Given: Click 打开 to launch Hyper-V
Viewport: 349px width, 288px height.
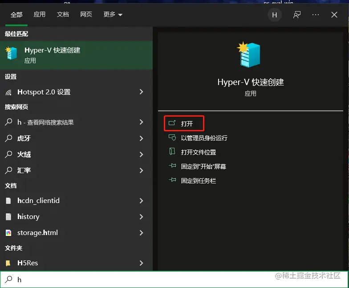Looking at the screenshot, I should tap(184, 123).
